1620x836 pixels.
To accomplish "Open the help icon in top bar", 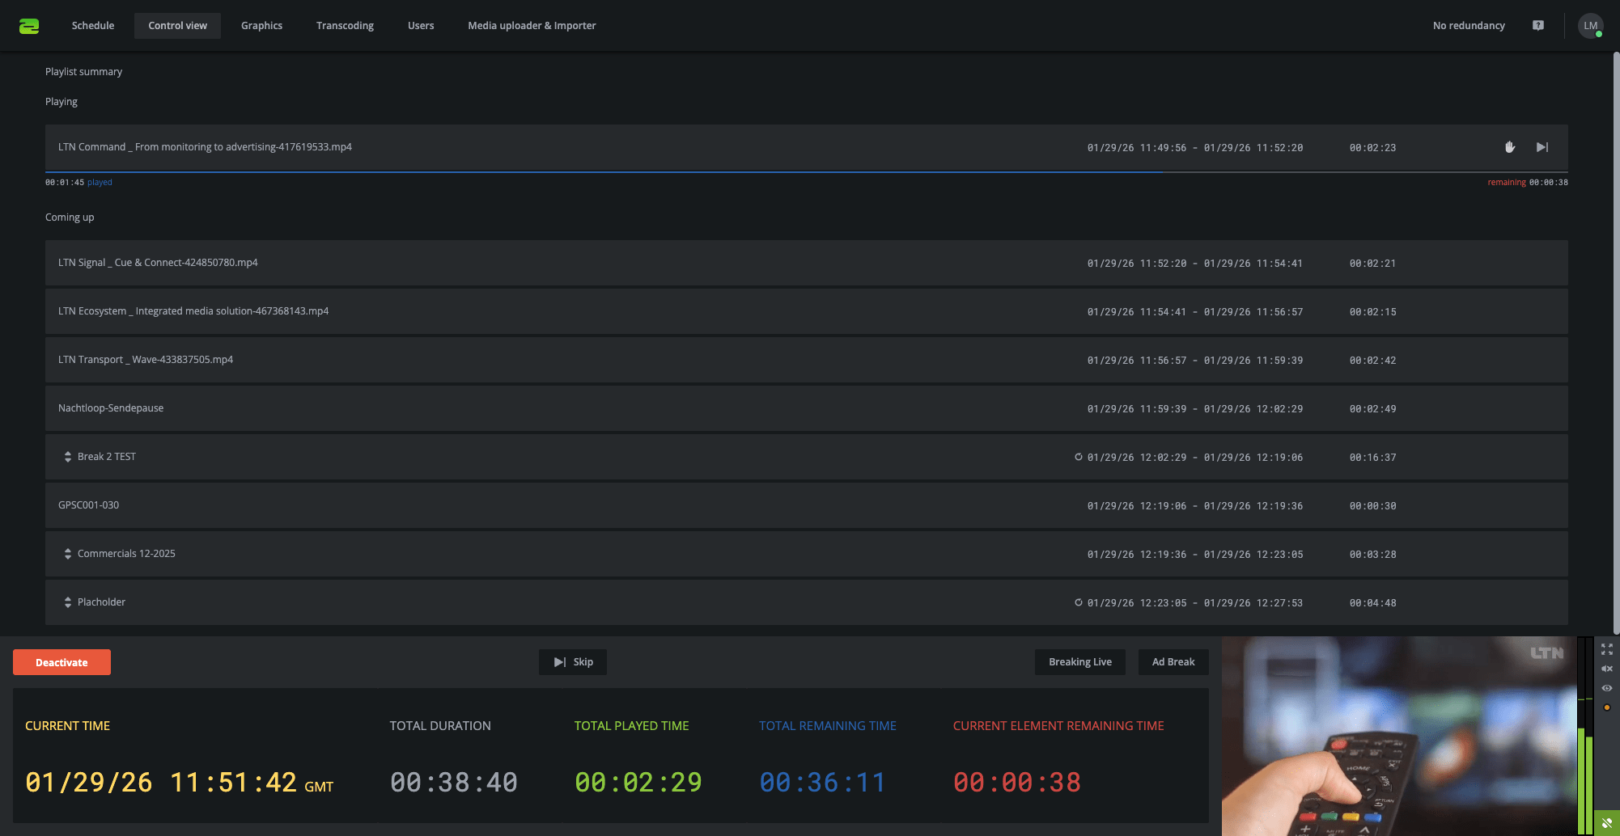I will pos(1538,26).
